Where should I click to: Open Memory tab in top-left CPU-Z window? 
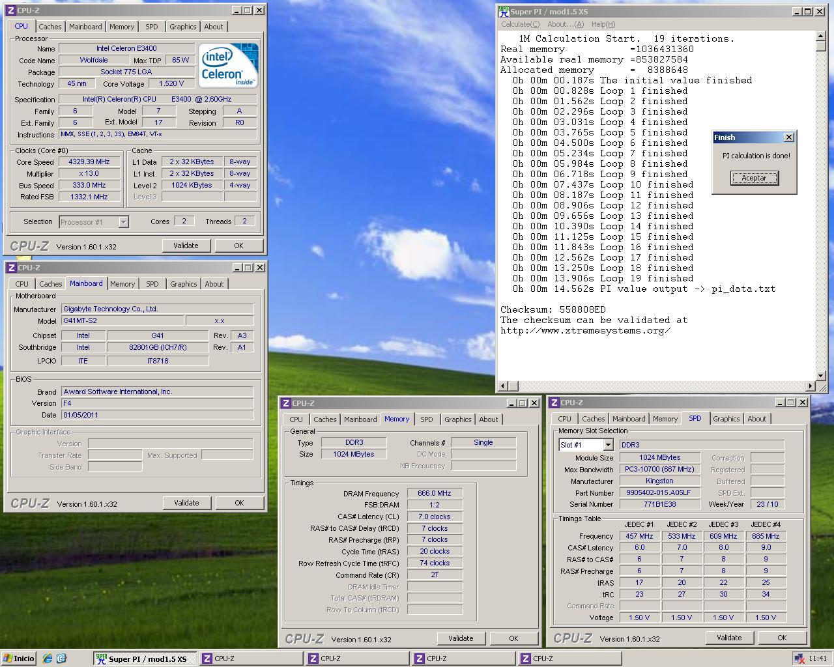coord(122,27)
